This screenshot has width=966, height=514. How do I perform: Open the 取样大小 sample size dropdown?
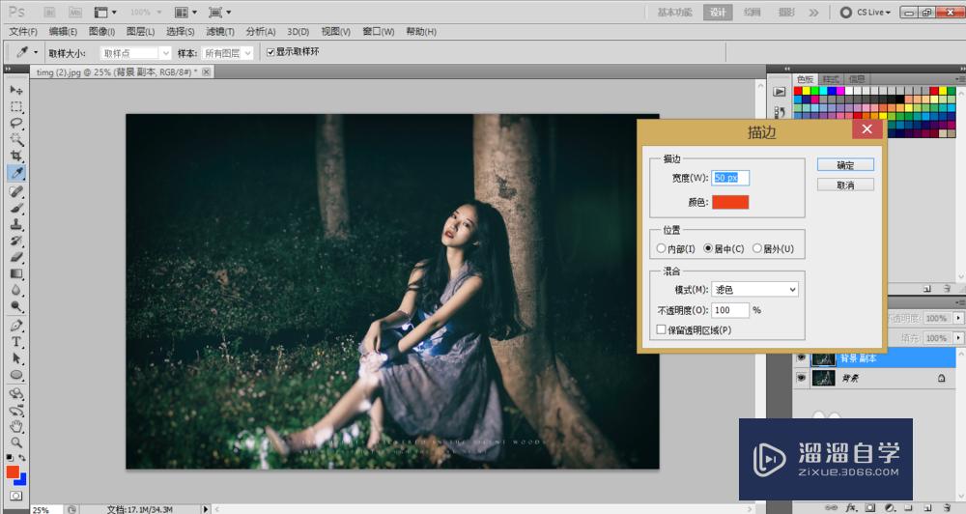(136, 53)
